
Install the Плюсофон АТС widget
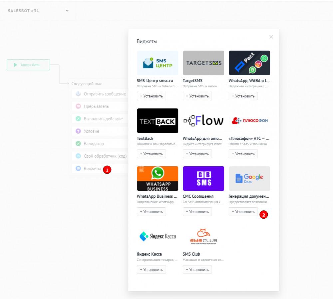(x=243, y=154)
